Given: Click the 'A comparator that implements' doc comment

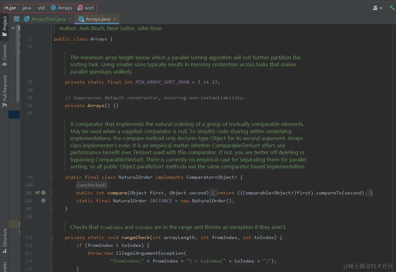Looking at the screenshot, I should 188,145.
